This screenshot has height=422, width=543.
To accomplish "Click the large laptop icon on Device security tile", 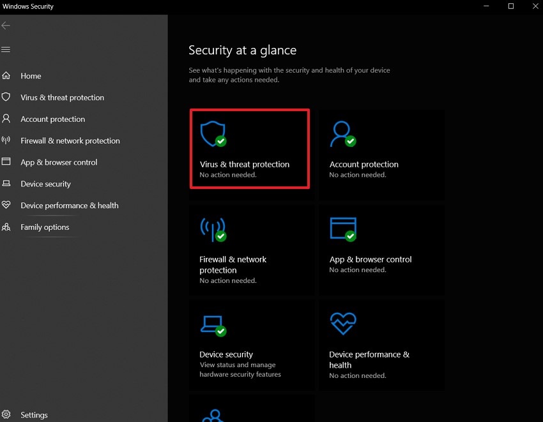I will point(212,324).
